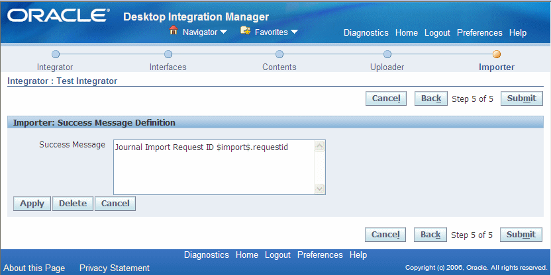Click the text area scroll down arrow
The width and height of the screenshot is (551, 275).
pos(320,188)
